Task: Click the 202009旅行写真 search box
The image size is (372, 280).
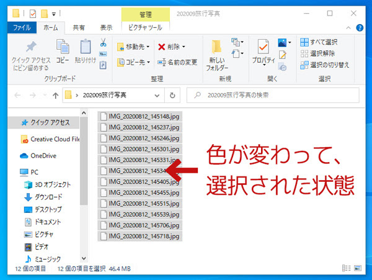Action: pos(273,95)
